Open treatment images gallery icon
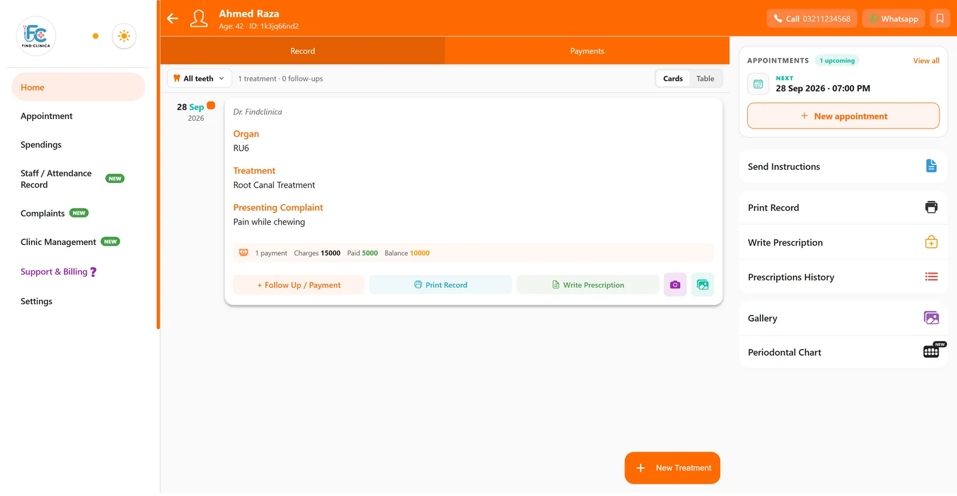The width and height of the screenshot is (957, 496). click(x=703, y=285)
